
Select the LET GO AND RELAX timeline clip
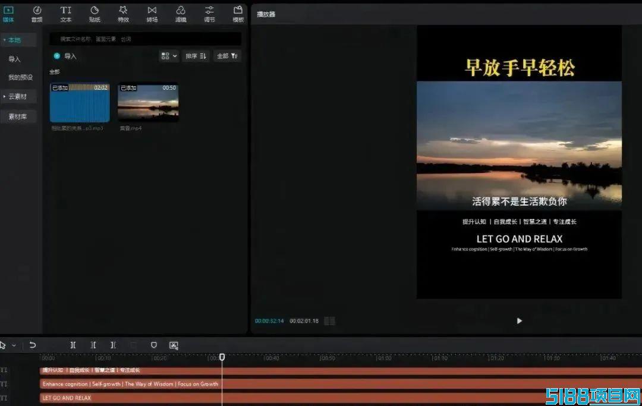point(341,398)
